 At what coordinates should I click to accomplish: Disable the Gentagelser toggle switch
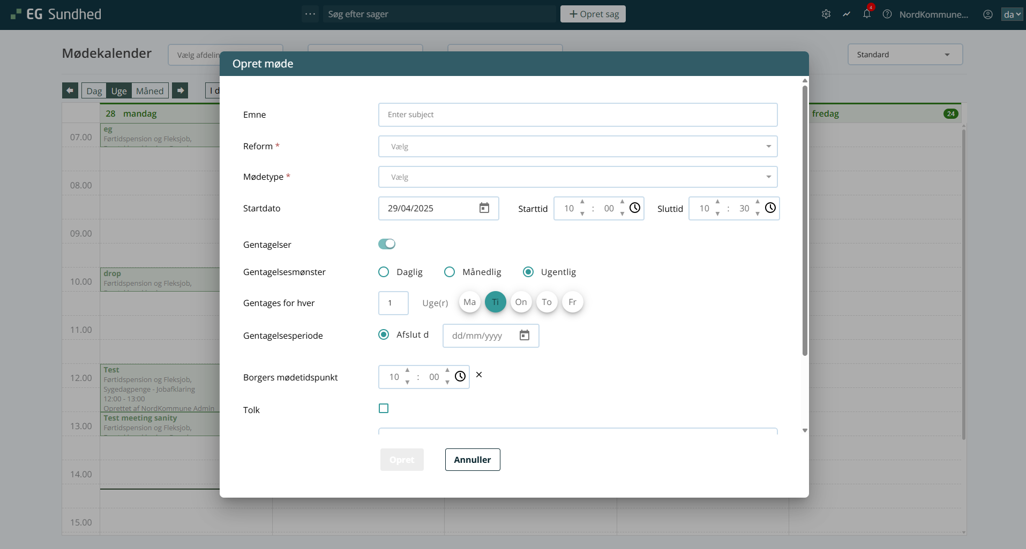click(x=387, y=244)
